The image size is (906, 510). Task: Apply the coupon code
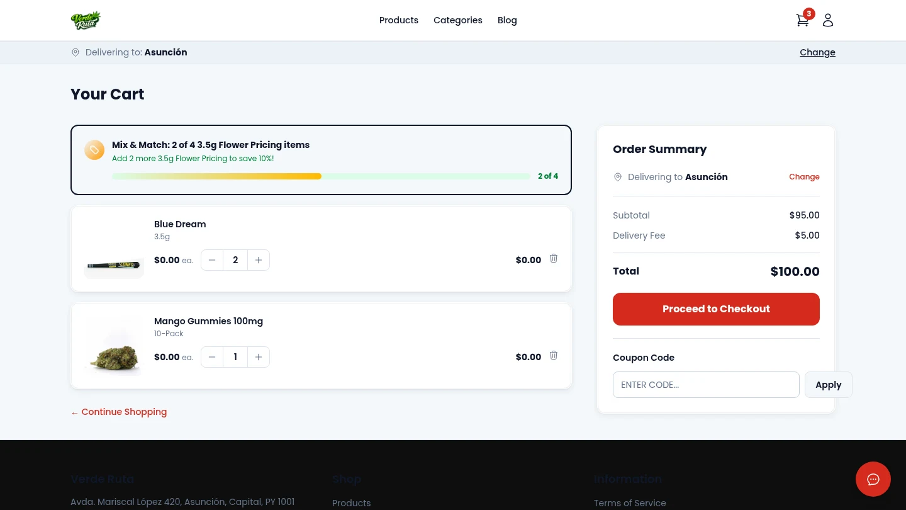828,385
